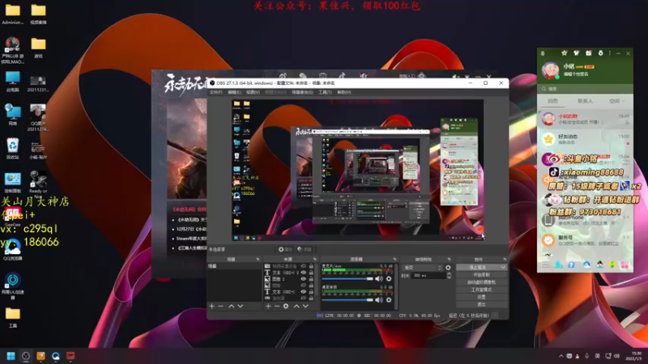This screenshot has height=364, width=648.
Task: Open the 视图(V) menu in OBS
Action: pyautogui.click(x=253, y=92)
